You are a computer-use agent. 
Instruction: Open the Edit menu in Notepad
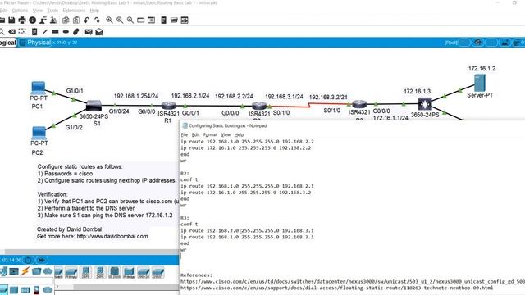(195, 134)
